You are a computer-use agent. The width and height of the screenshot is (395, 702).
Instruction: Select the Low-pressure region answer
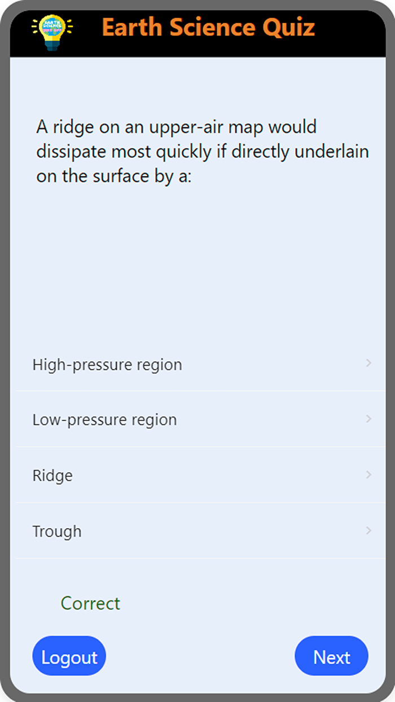click(106, 419)
